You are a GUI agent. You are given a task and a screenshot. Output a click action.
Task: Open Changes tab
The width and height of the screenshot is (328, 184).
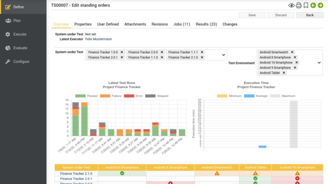230,24
